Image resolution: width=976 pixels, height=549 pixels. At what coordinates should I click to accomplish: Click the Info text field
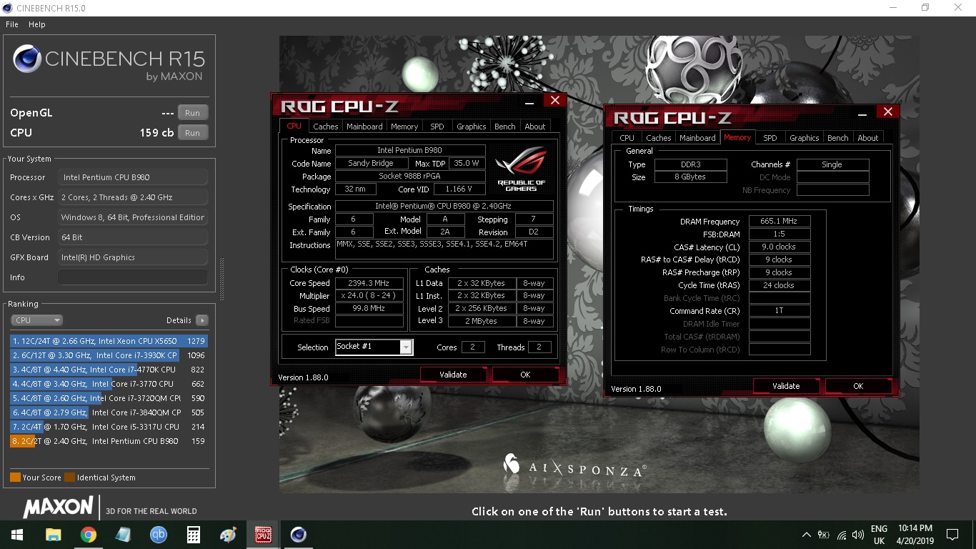[133, 277]
